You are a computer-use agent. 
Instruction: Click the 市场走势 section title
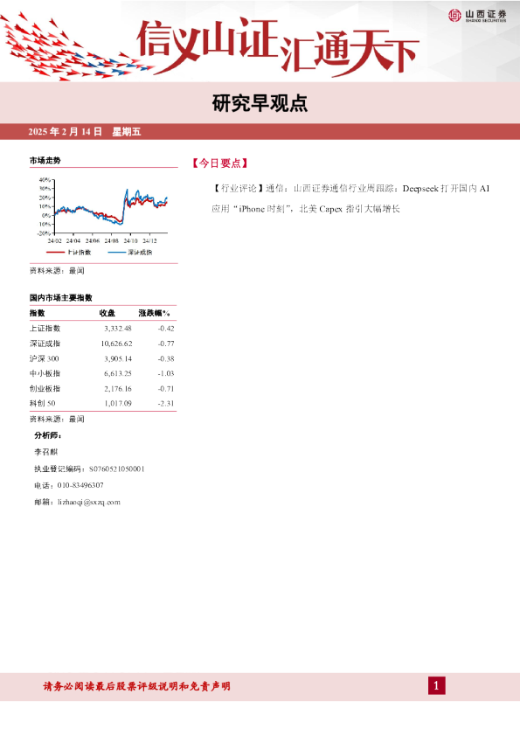click(x=45, y=161)
